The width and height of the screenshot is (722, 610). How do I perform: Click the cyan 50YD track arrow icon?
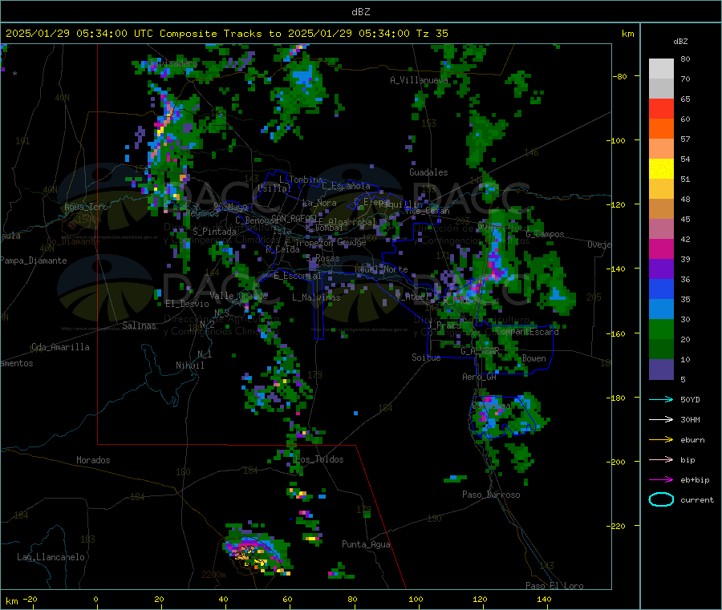pos(661,399)
